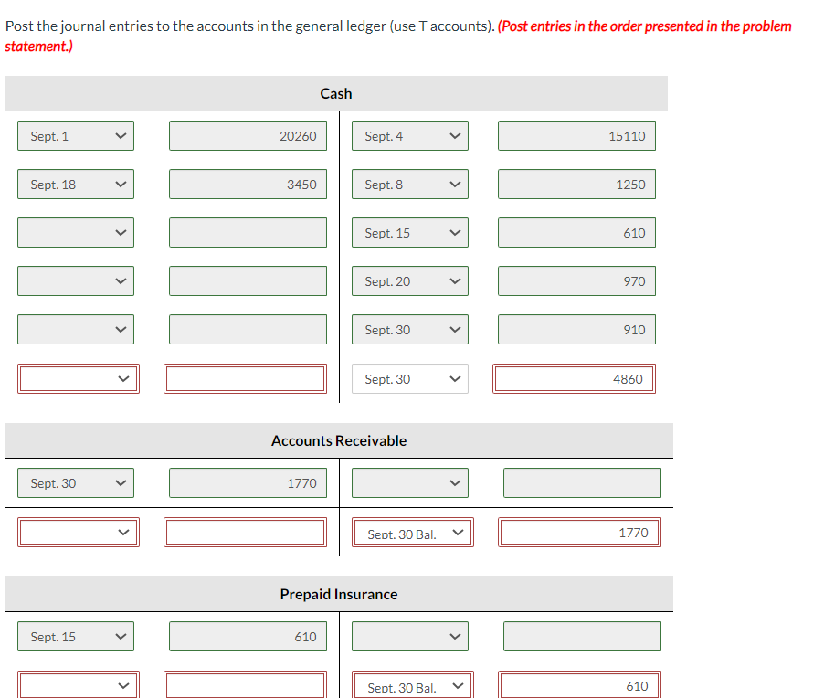Click the Cash debit field showing 20260
824x698 pixels.
248,136
